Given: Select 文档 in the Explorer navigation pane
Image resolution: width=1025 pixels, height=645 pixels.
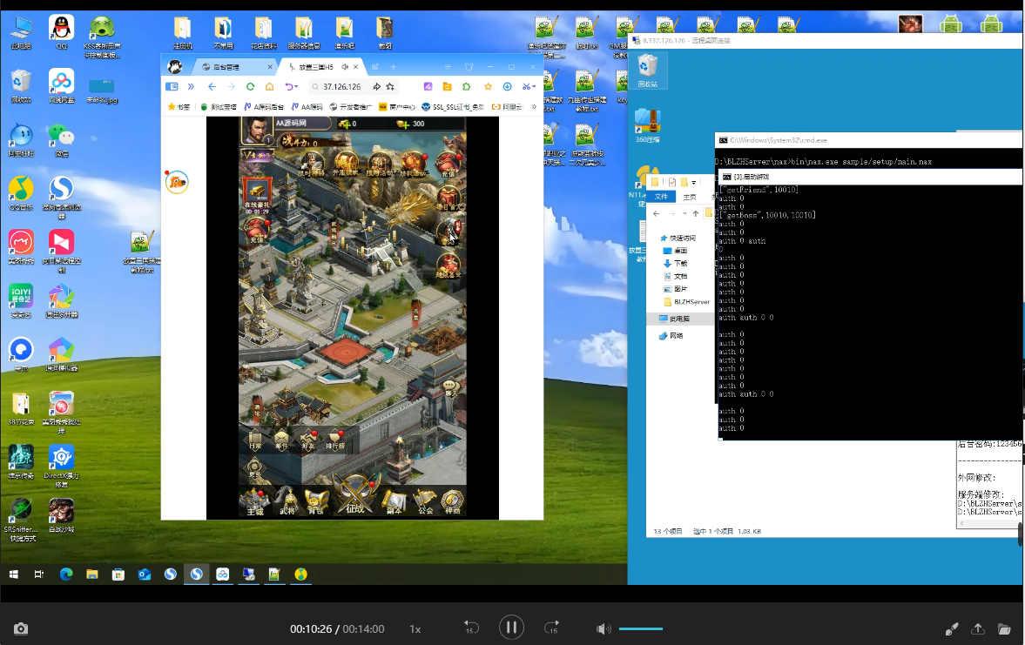Looking at the screenshot, I should point(675,277).
